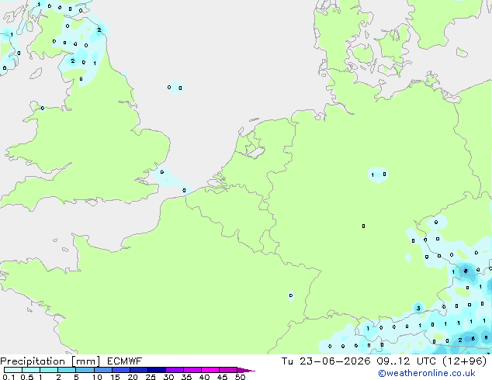Click the isolated 0 marker in eastern France
492x380 pixels.
291,295
